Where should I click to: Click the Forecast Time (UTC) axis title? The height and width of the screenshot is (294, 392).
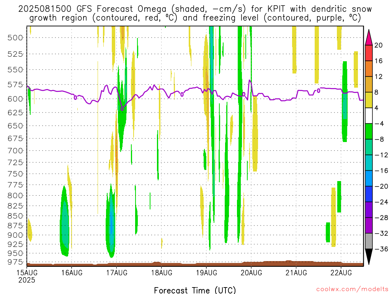[195, 290]
